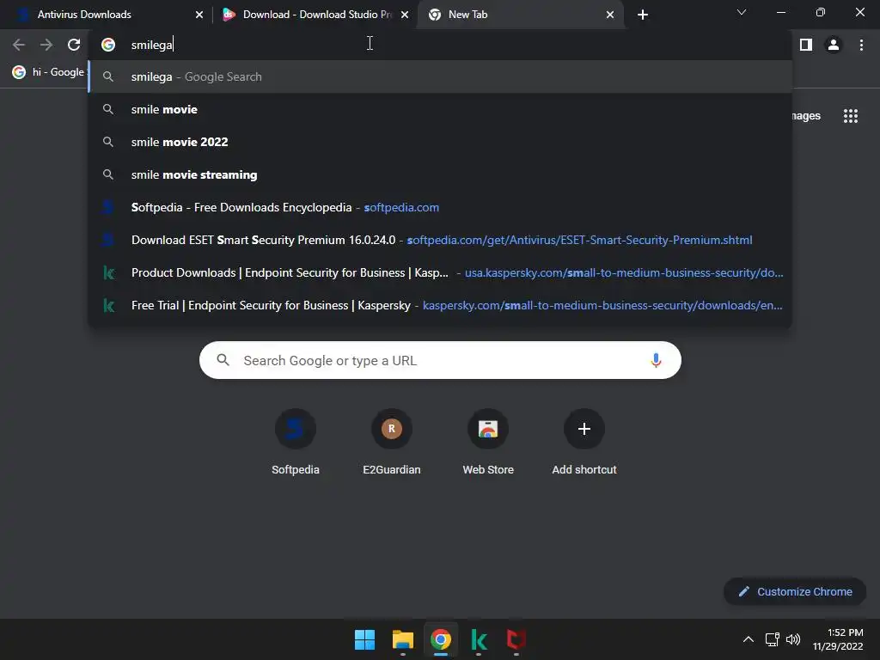Choose the 'smile movie' suggestion
The height and width of the screenshot is (660, 880).
pyautogui.click(x=440, y=109)
